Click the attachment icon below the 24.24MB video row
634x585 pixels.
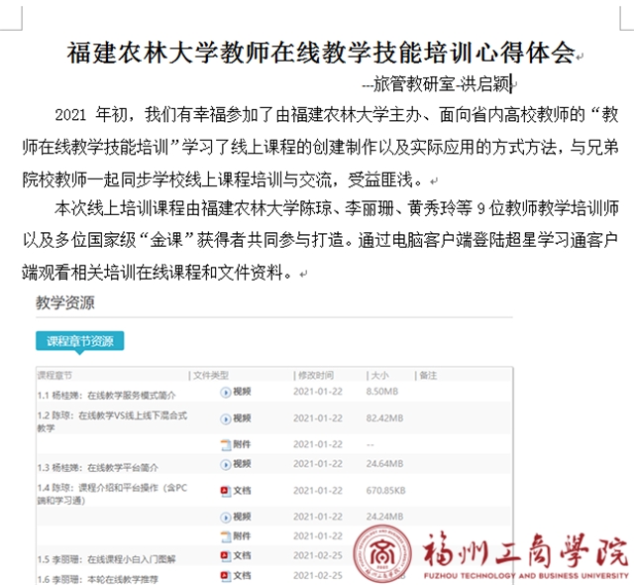(225, 536)
